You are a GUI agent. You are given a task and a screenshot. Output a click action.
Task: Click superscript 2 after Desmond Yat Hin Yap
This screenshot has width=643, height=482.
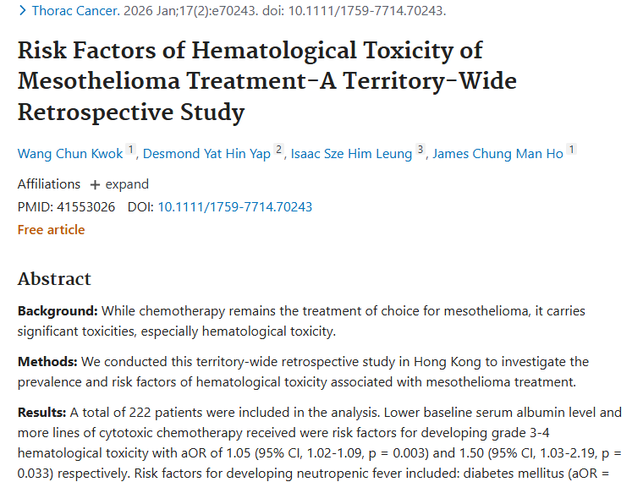[278, 151]
